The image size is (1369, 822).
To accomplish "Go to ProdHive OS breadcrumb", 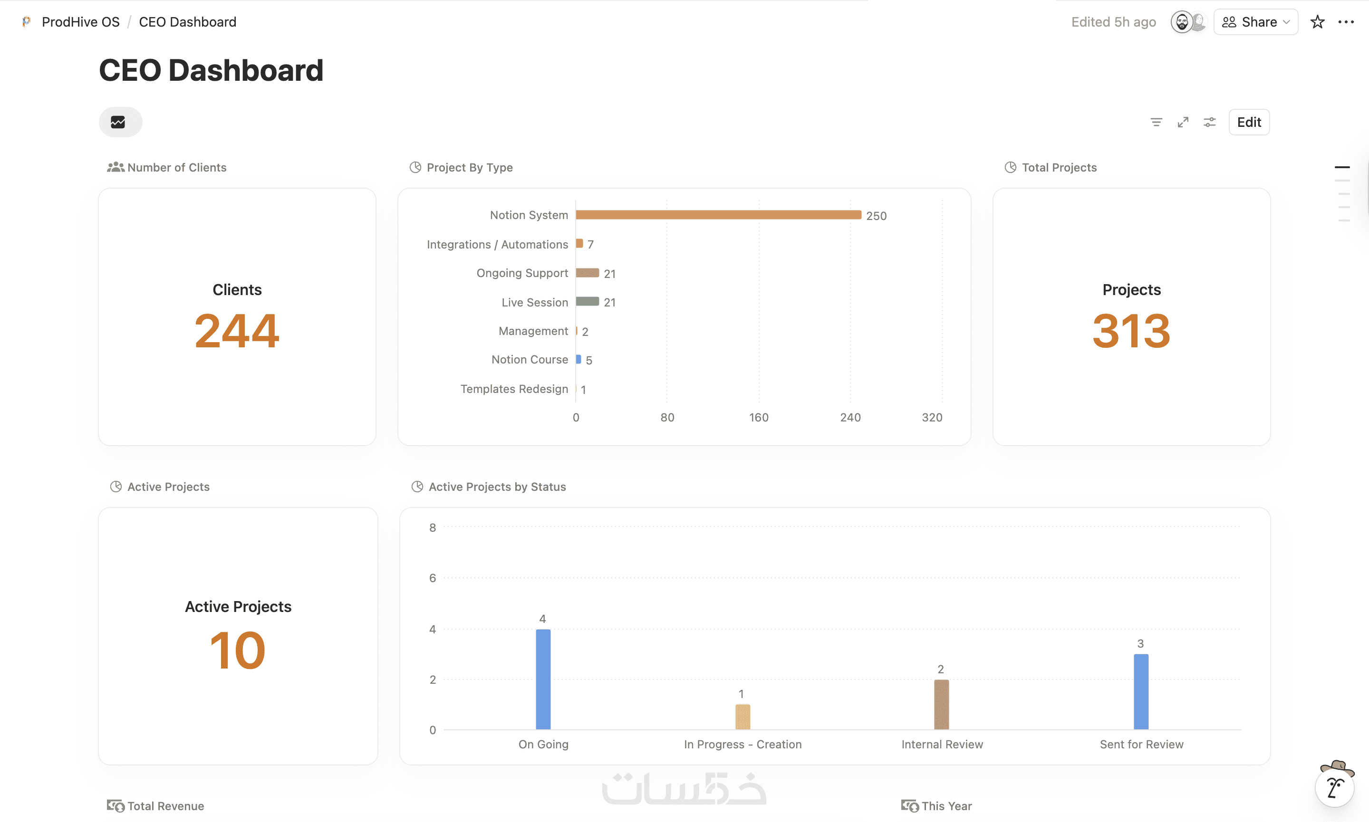I will [x=80, y=22].
